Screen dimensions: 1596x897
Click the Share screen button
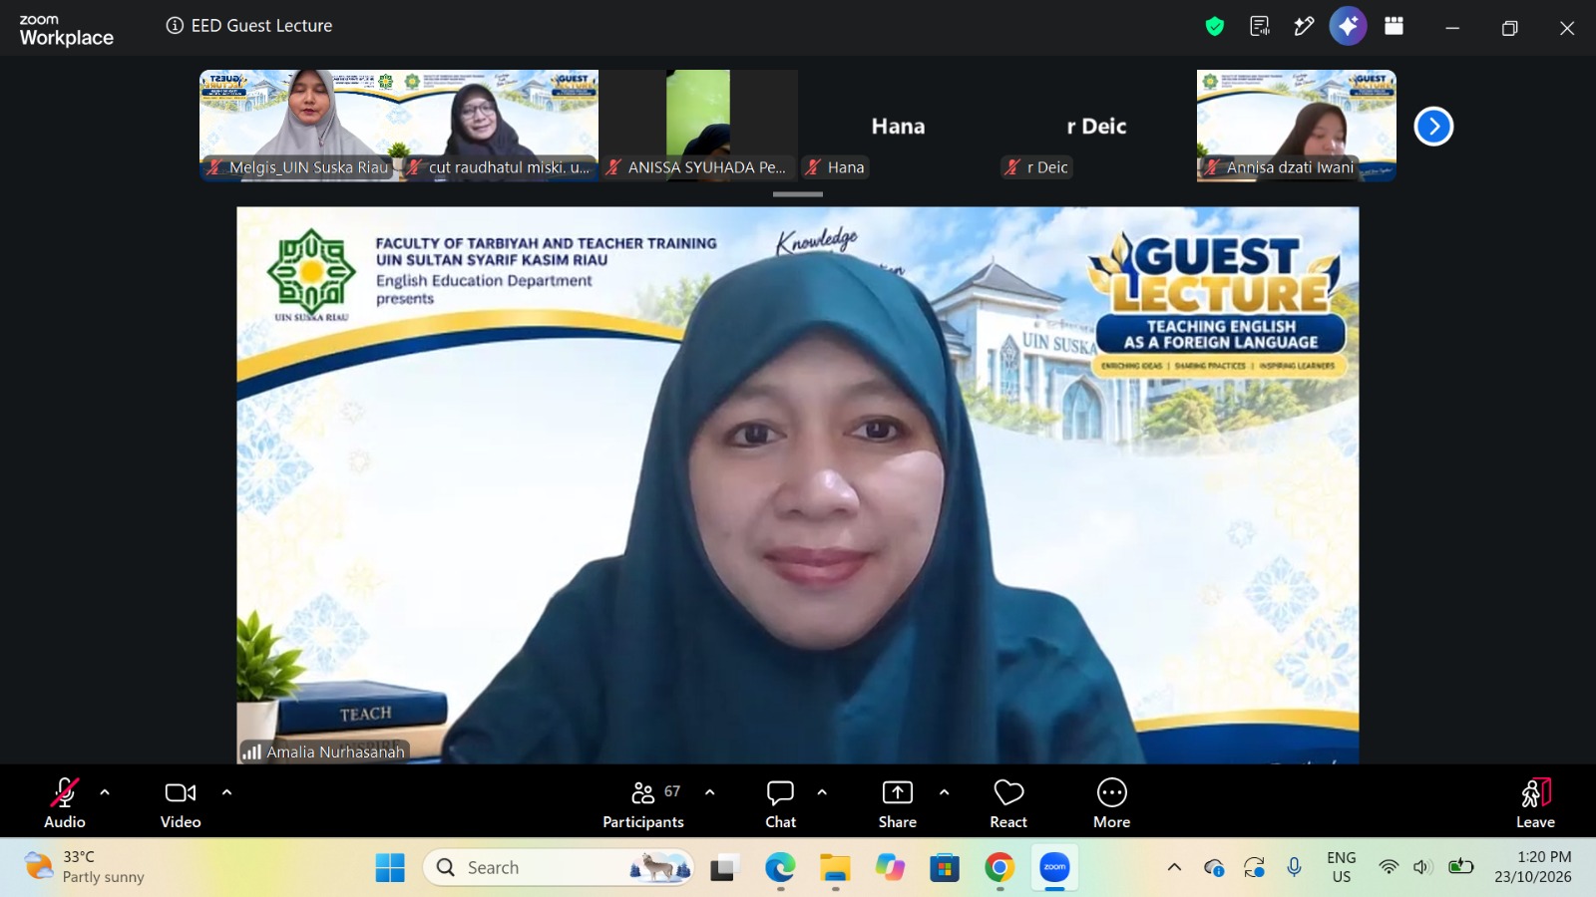pyautogui.click(x=898, y=803)
